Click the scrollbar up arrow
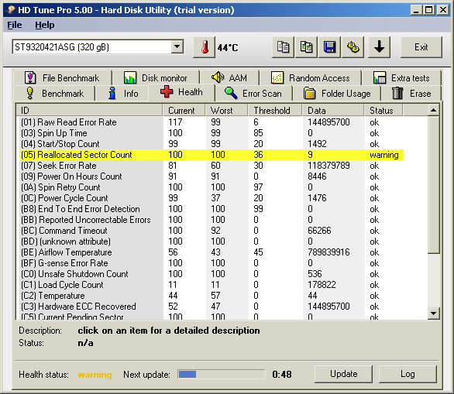 (433, 110)
